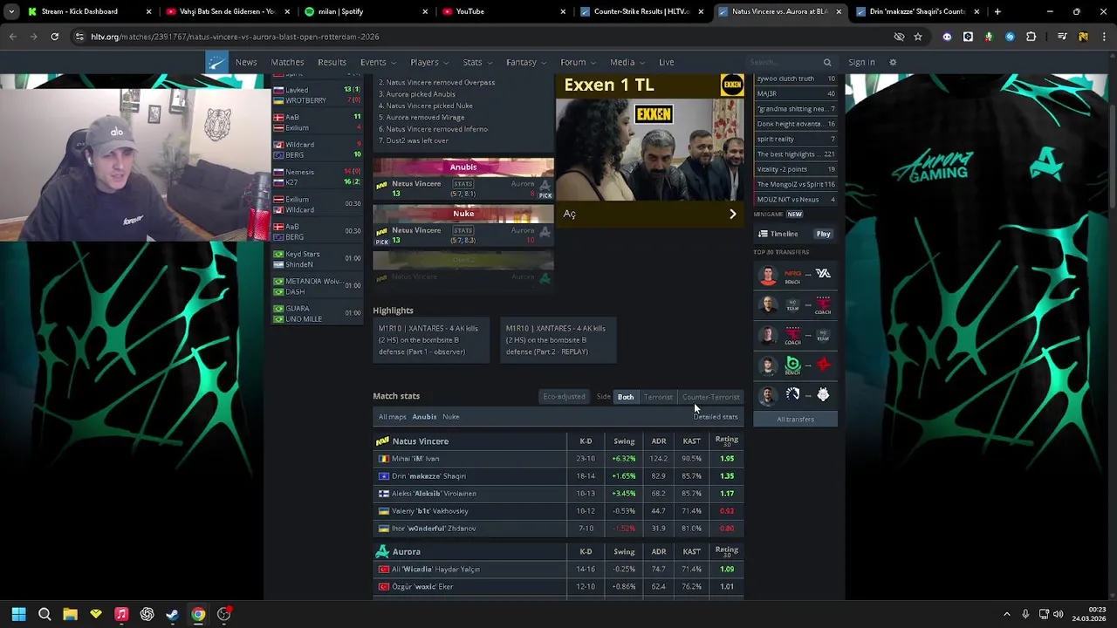Click the browser address bar URL
Image resolution: width=1117 pixels, height=628 pixels.
(x=235, y=37)
